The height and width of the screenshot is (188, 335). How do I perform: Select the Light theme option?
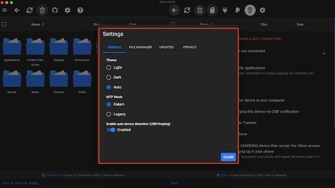tap(109, 68)
